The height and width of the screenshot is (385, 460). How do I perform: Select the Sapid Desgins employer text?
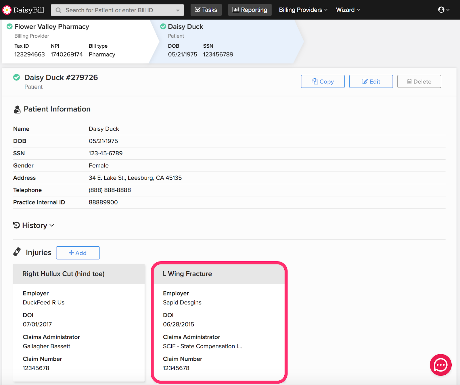point(182,303)
